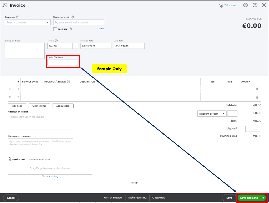The width and height of the screenshot is (269, 203).
Task: Show help for Send later option
Action: coord(70,29)
